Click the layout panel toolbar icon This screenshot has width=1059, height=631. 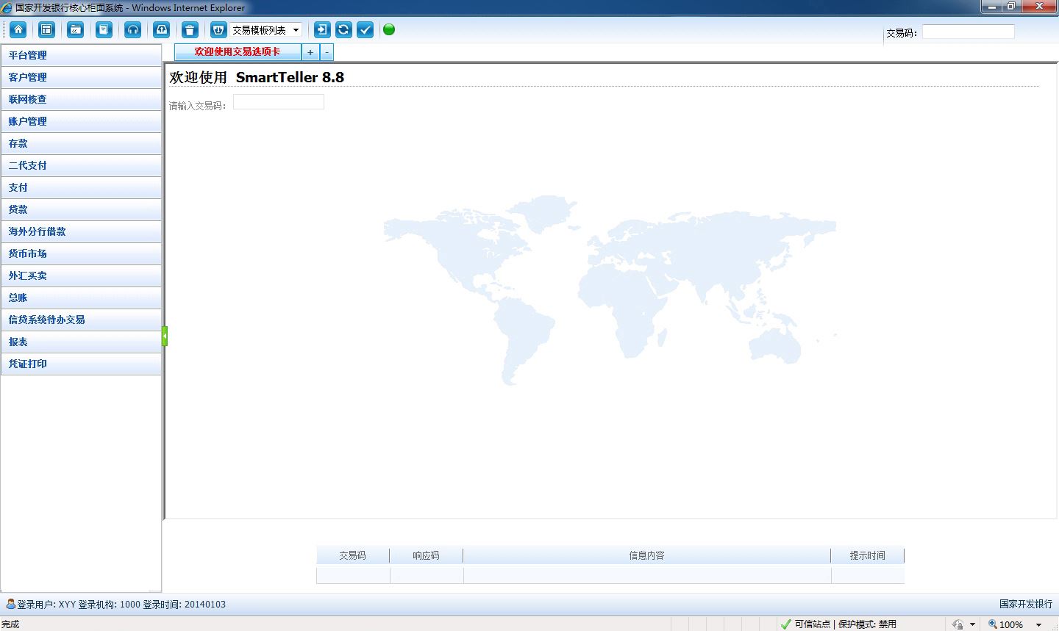[x=46, y=29]
